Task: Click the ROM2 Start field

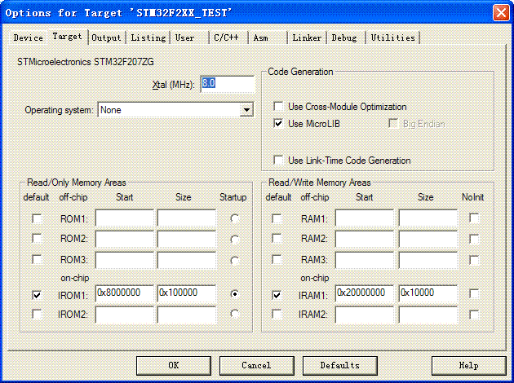Action: point(125,239)
